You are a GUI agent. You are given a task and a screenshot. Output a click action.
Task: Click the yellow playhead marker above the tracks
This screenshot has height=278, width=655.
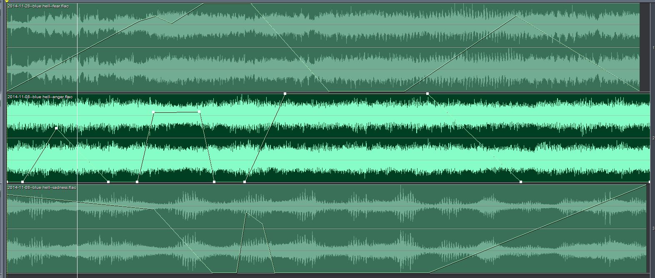point(7,1)
